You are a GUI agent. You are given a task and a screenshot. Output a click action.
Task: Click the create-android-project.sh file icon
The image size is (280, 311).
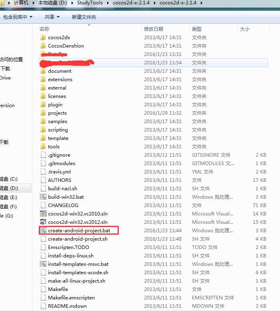pyautogui.click(x=43, y=239)
